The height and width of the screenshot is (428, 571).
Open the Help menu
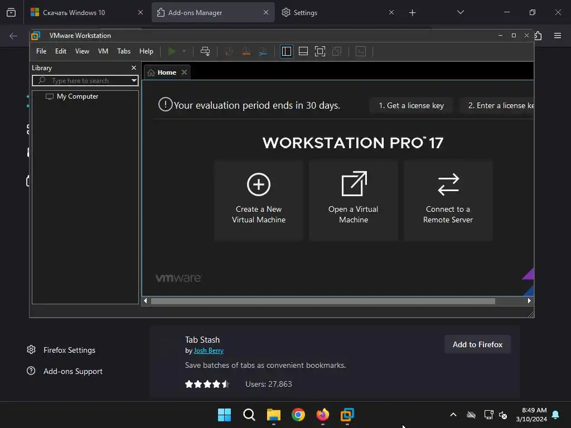pyautogui.click(x=147, y=51)
